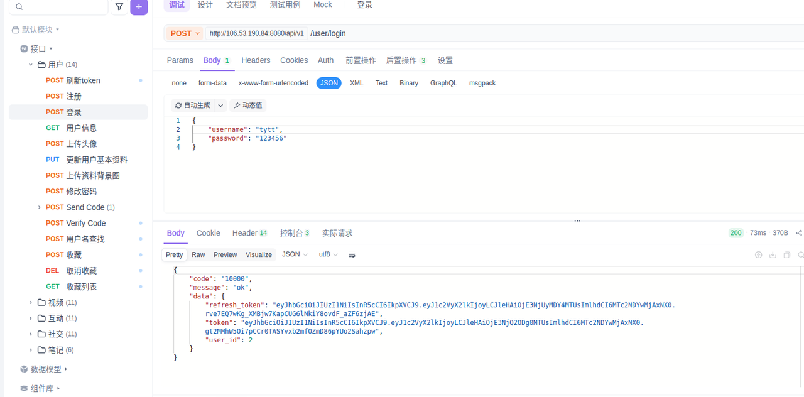Viewport: 804px width, 397px height.
Task: Switch to the 测试用例 tab
Action: pos(285,4)
